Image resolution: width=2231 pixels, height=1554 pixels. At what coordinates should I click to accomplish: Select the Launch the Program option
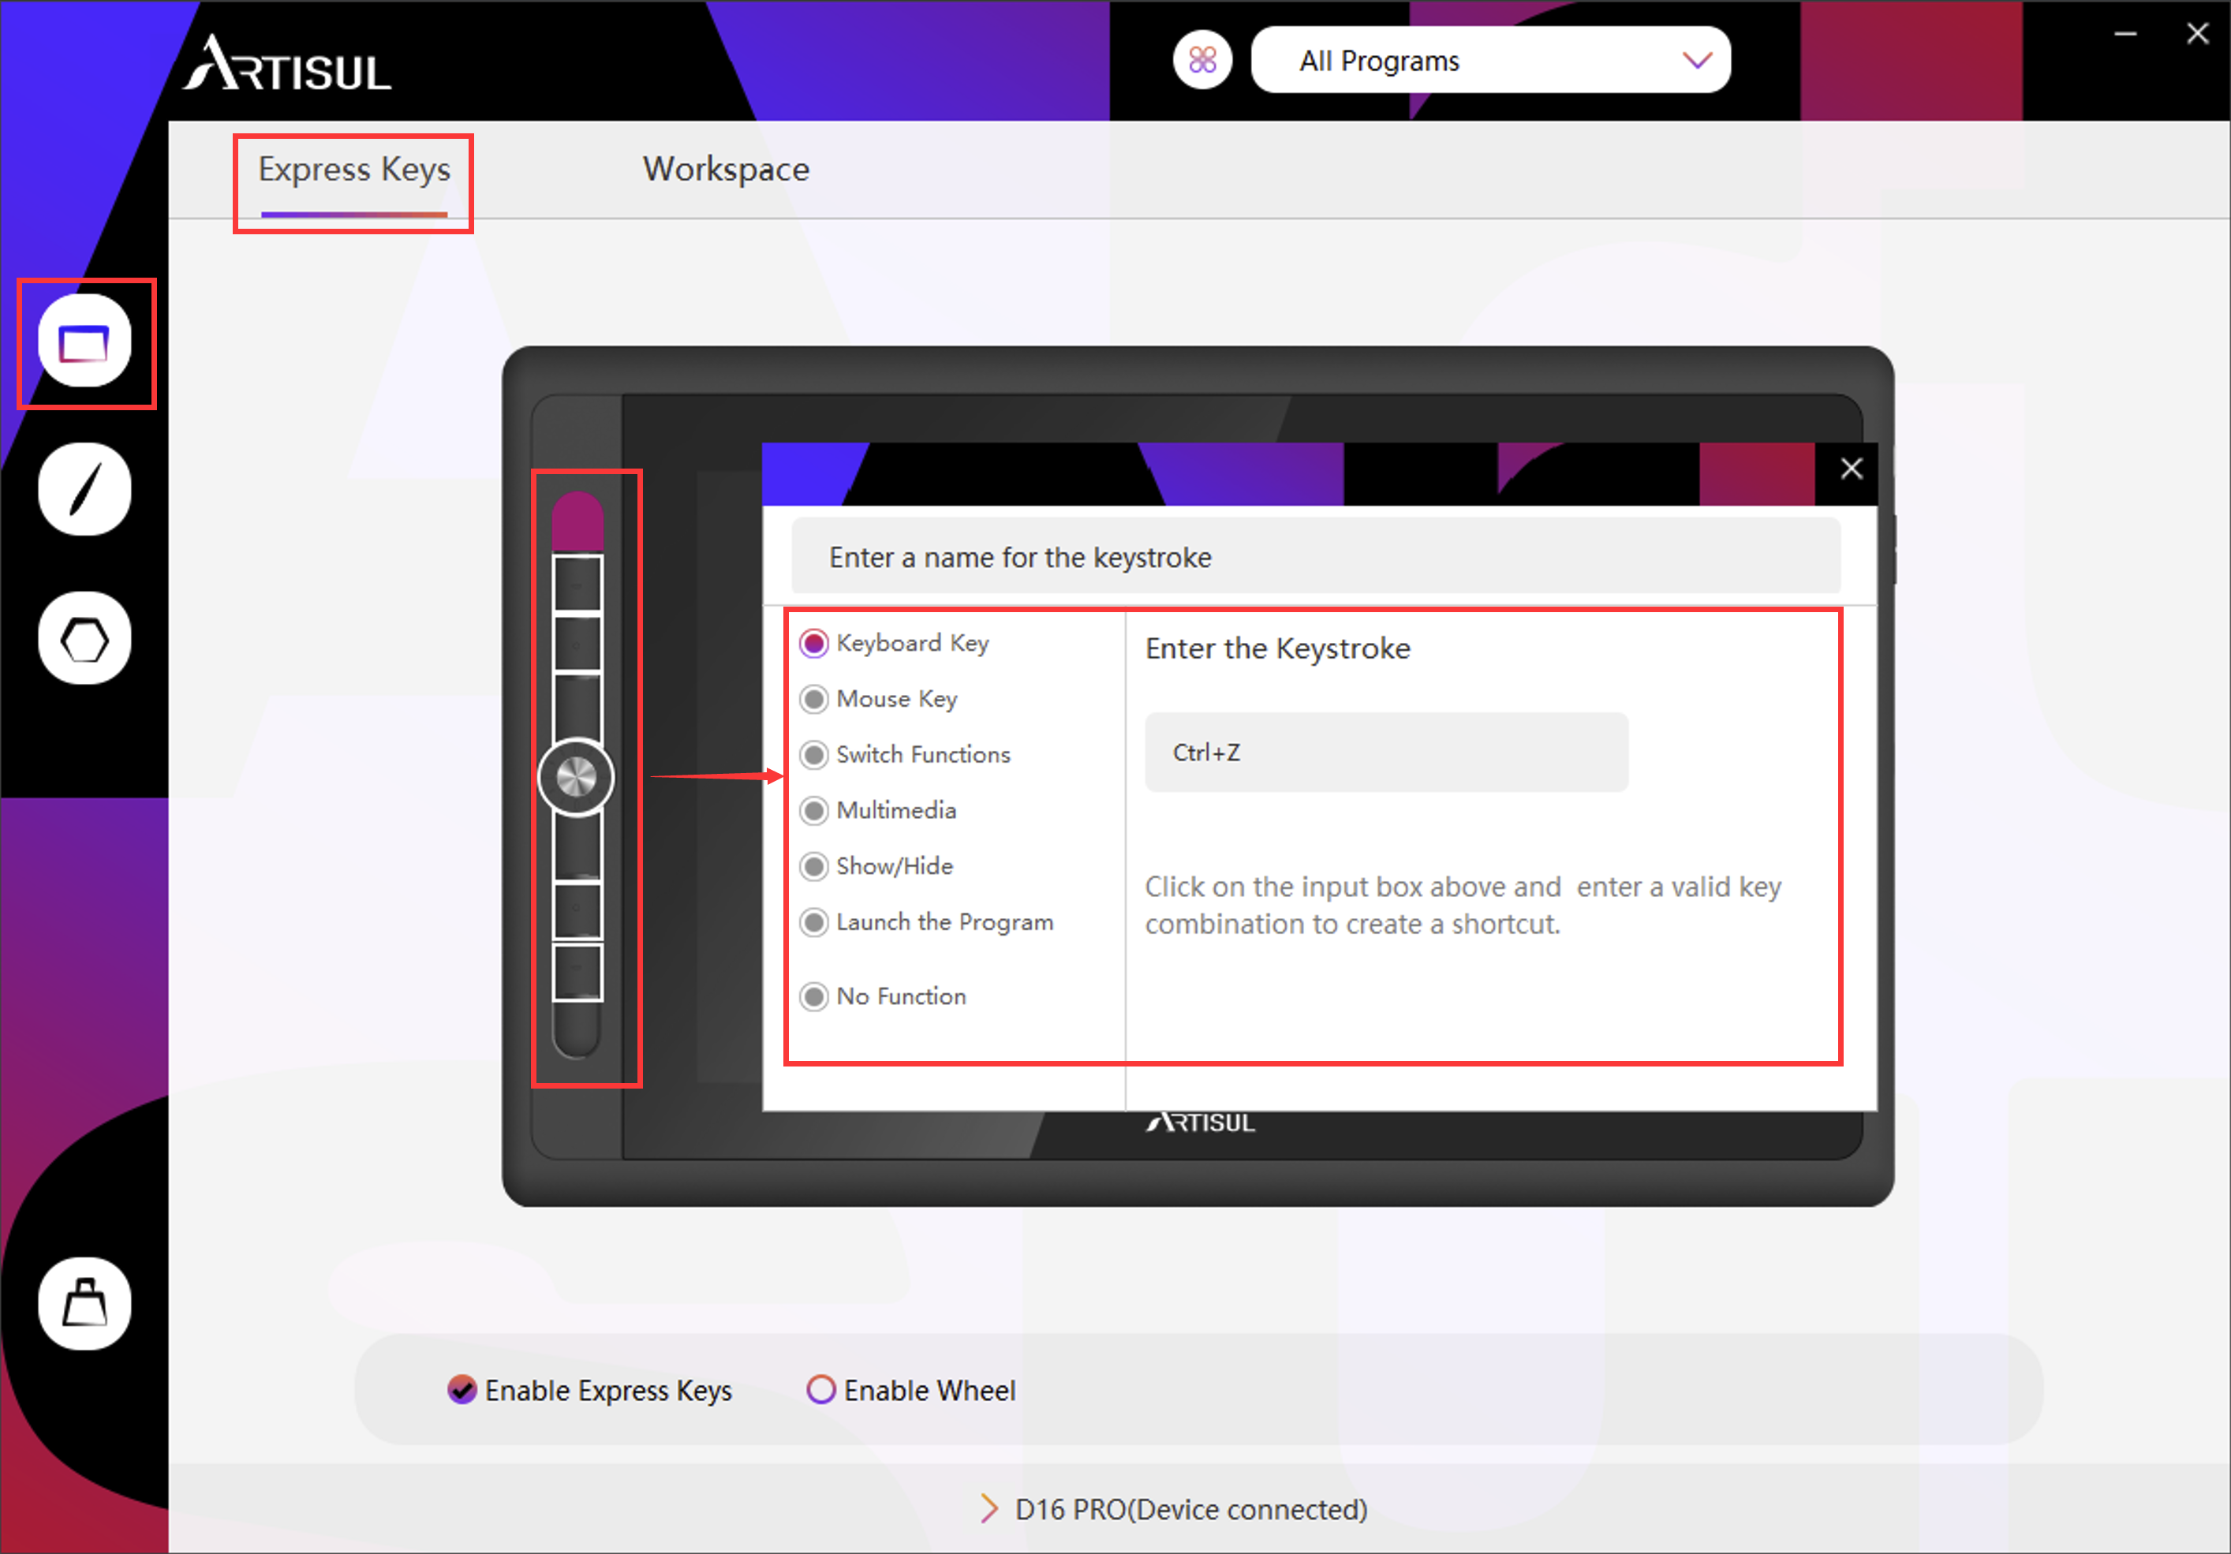click(x=814, y=922)
